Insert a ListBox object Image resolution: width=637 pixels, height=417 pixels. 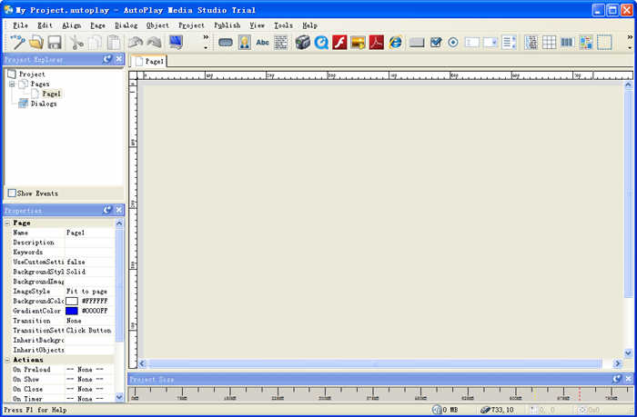509,42
